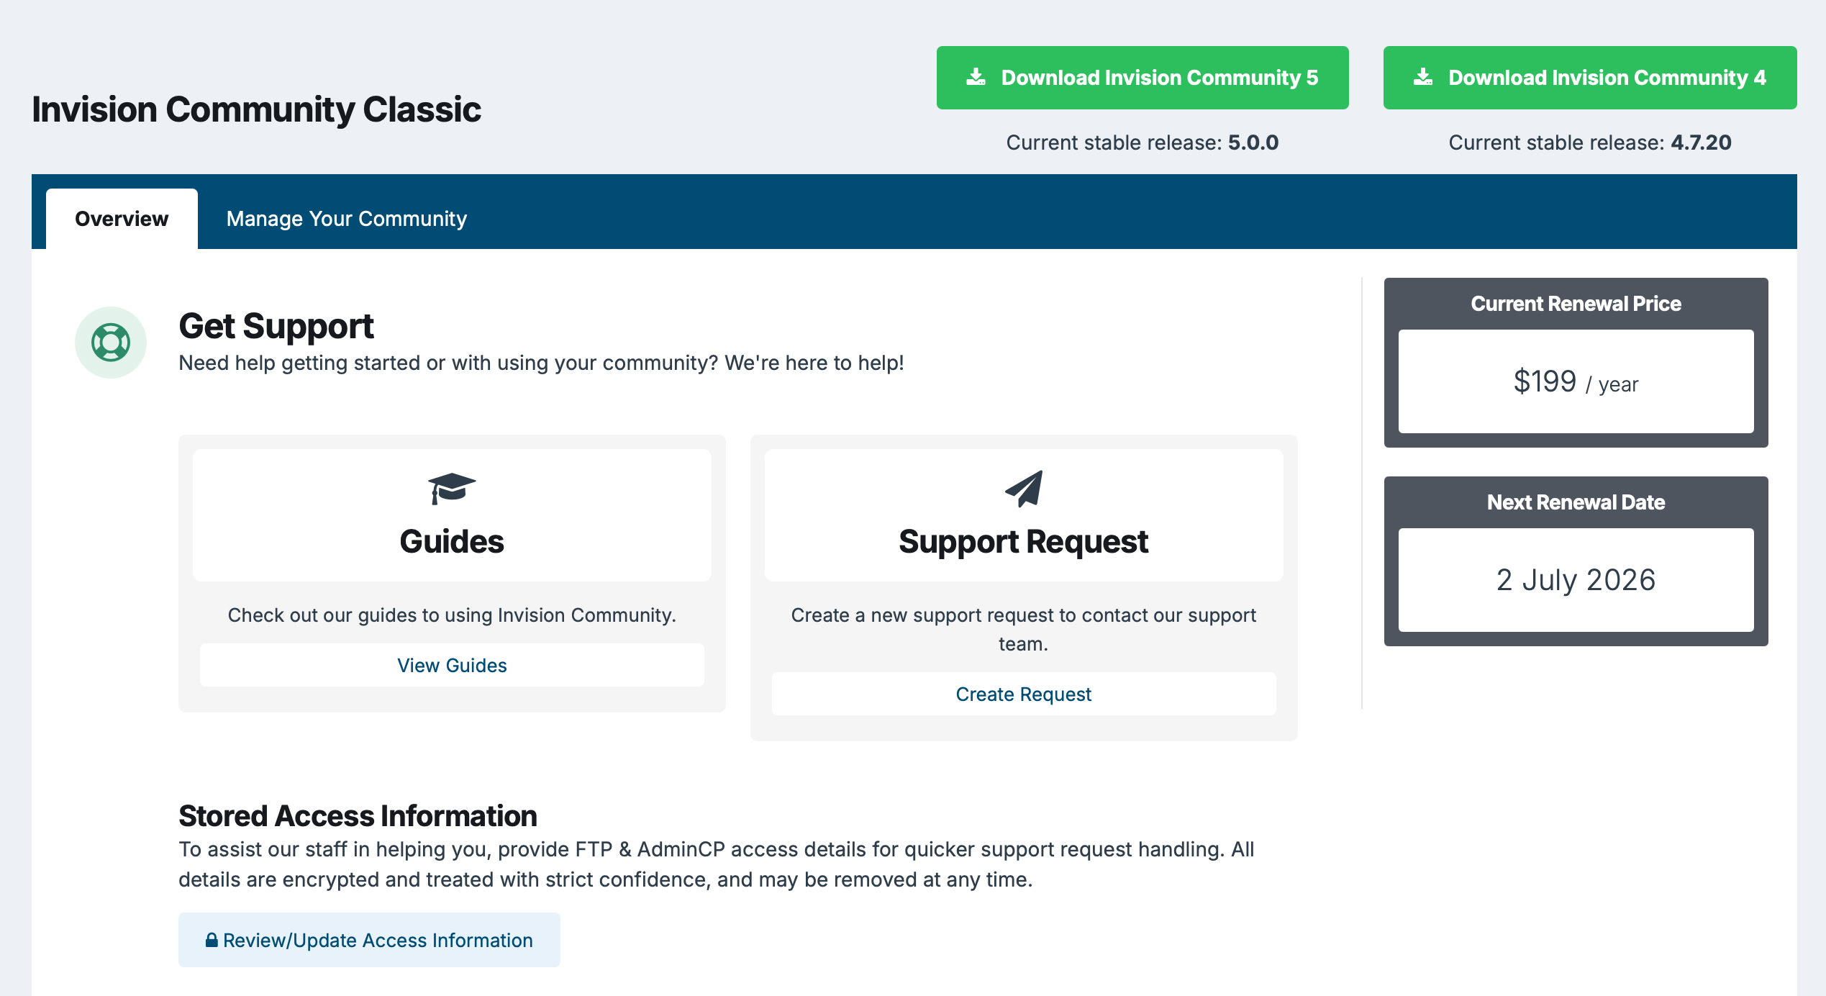Click download icon on Community 5 button
The image size is (1826, 996).
[976, 77]
